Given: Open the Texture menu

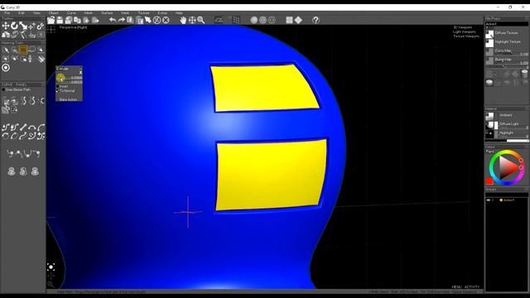Looking at the screenshot, I should coord(143,13).
